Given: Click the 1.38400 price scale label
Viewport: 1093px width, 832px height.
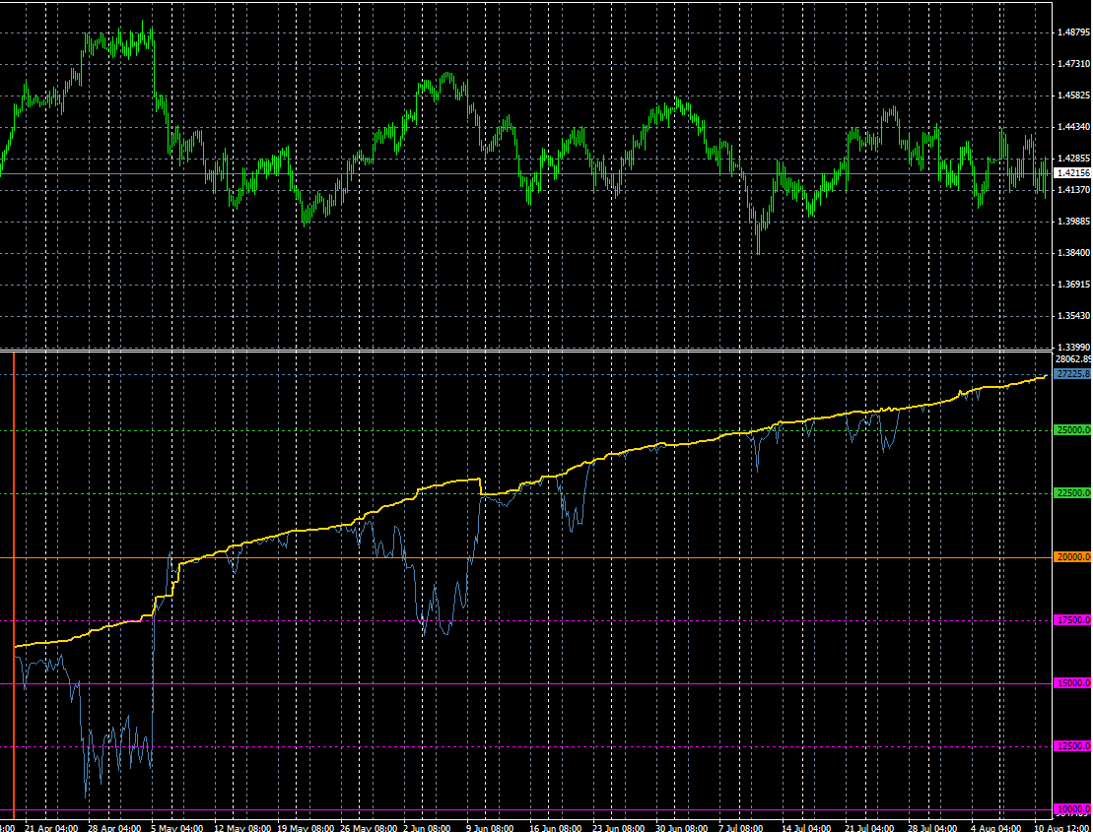Looking at the screenshot, I should (1072, 253).
